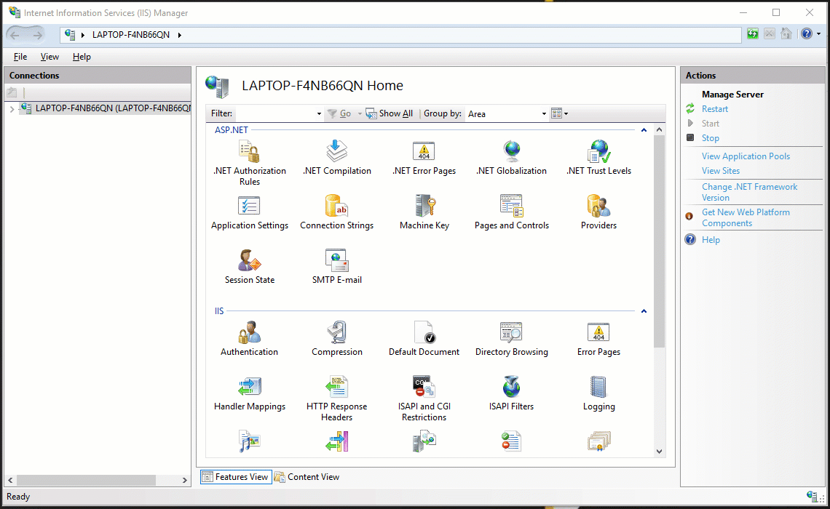Open Directory Browsing feature

point(511,339)
